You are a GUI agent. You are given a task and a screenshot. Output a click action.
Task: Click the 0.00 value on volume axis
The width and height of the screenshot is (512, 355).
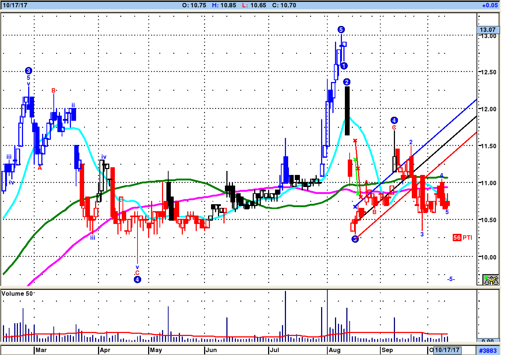(x=487, y=341)
